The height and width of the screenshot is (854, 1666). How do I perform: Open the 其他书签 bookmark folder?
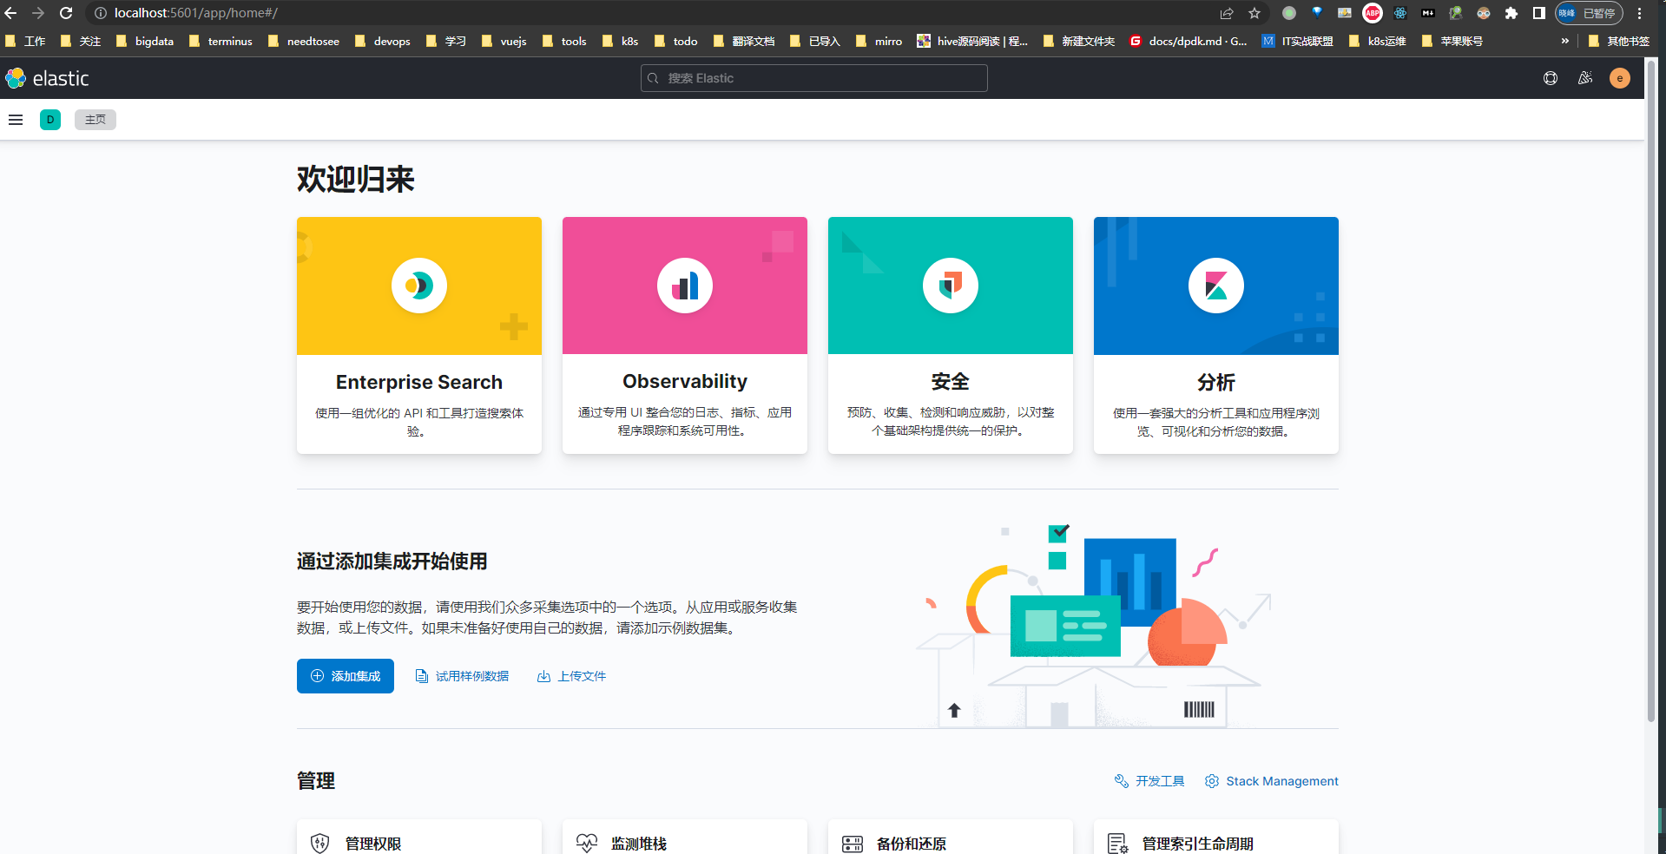(1618, 41)
